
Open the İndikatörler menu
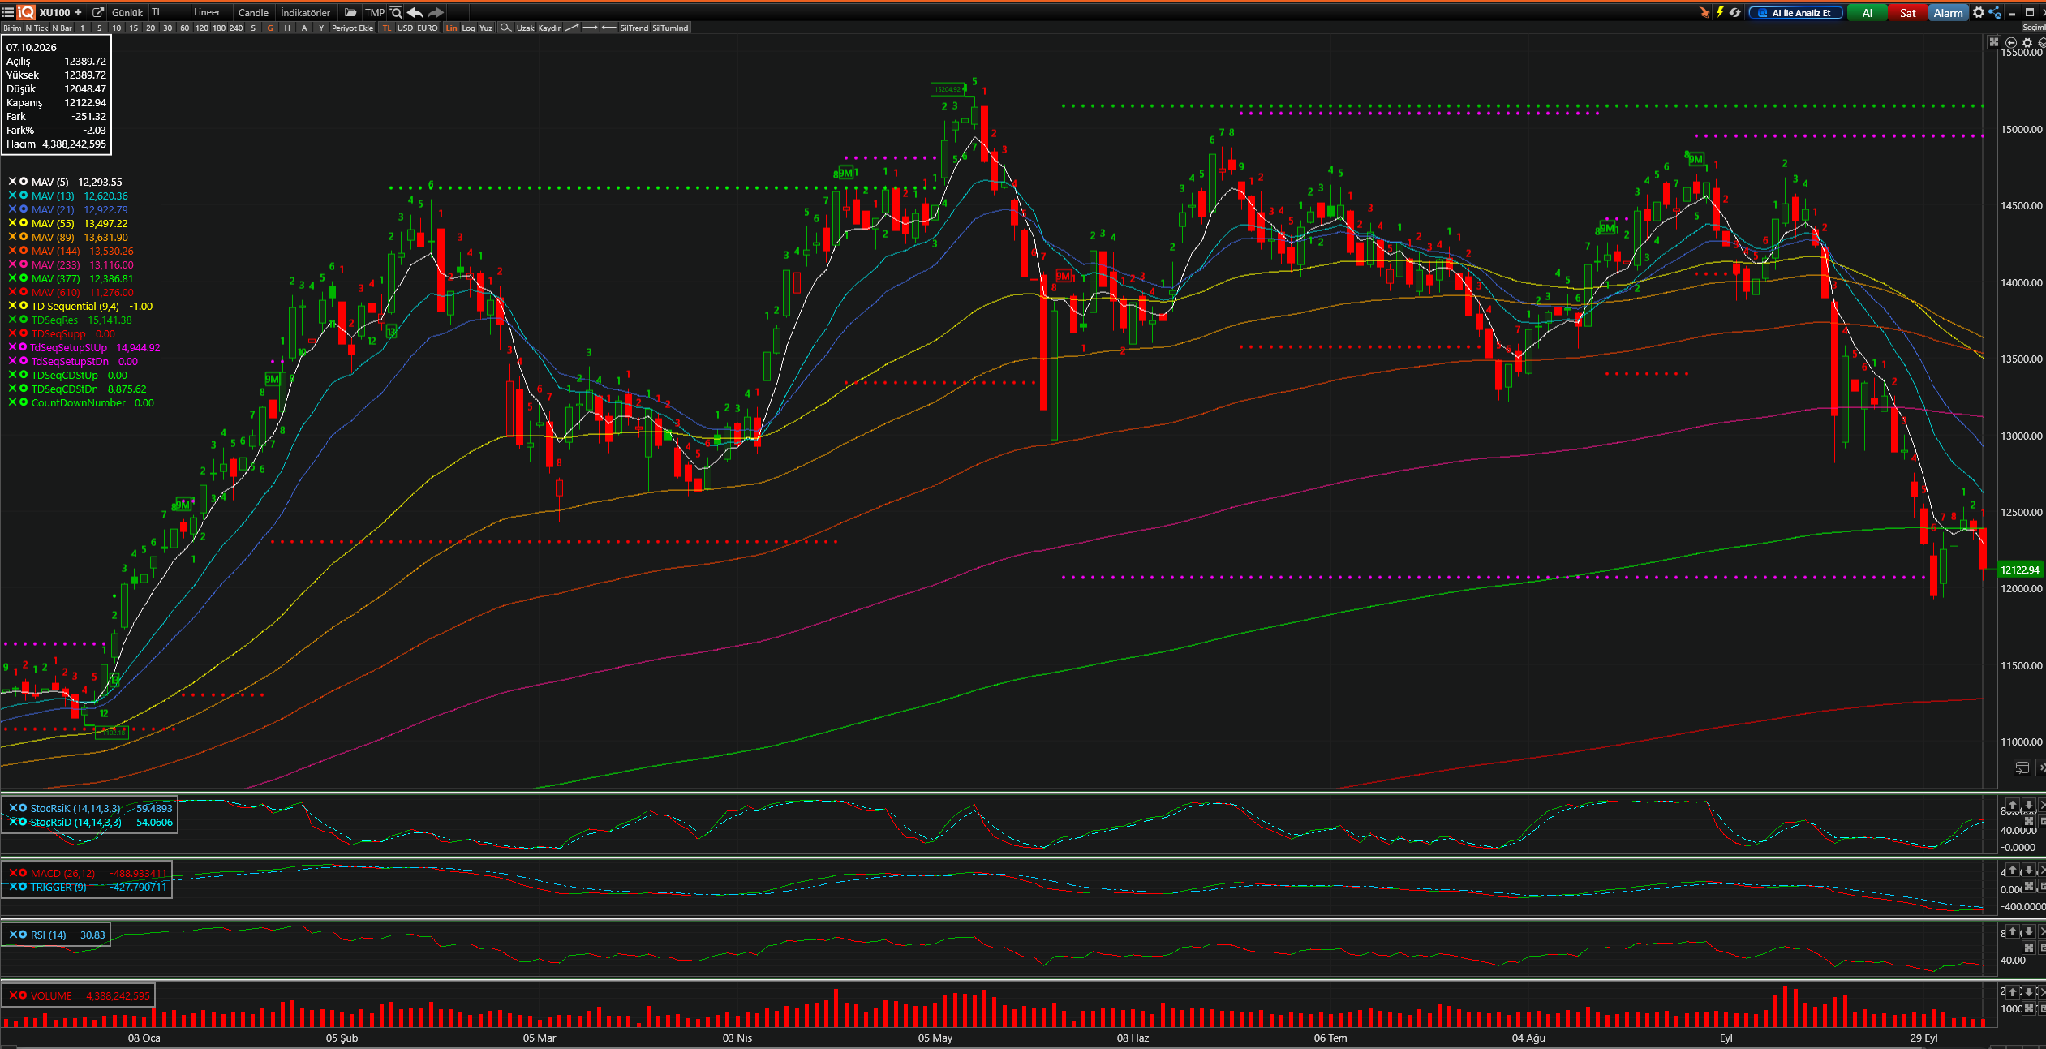[x=306, y=12]
